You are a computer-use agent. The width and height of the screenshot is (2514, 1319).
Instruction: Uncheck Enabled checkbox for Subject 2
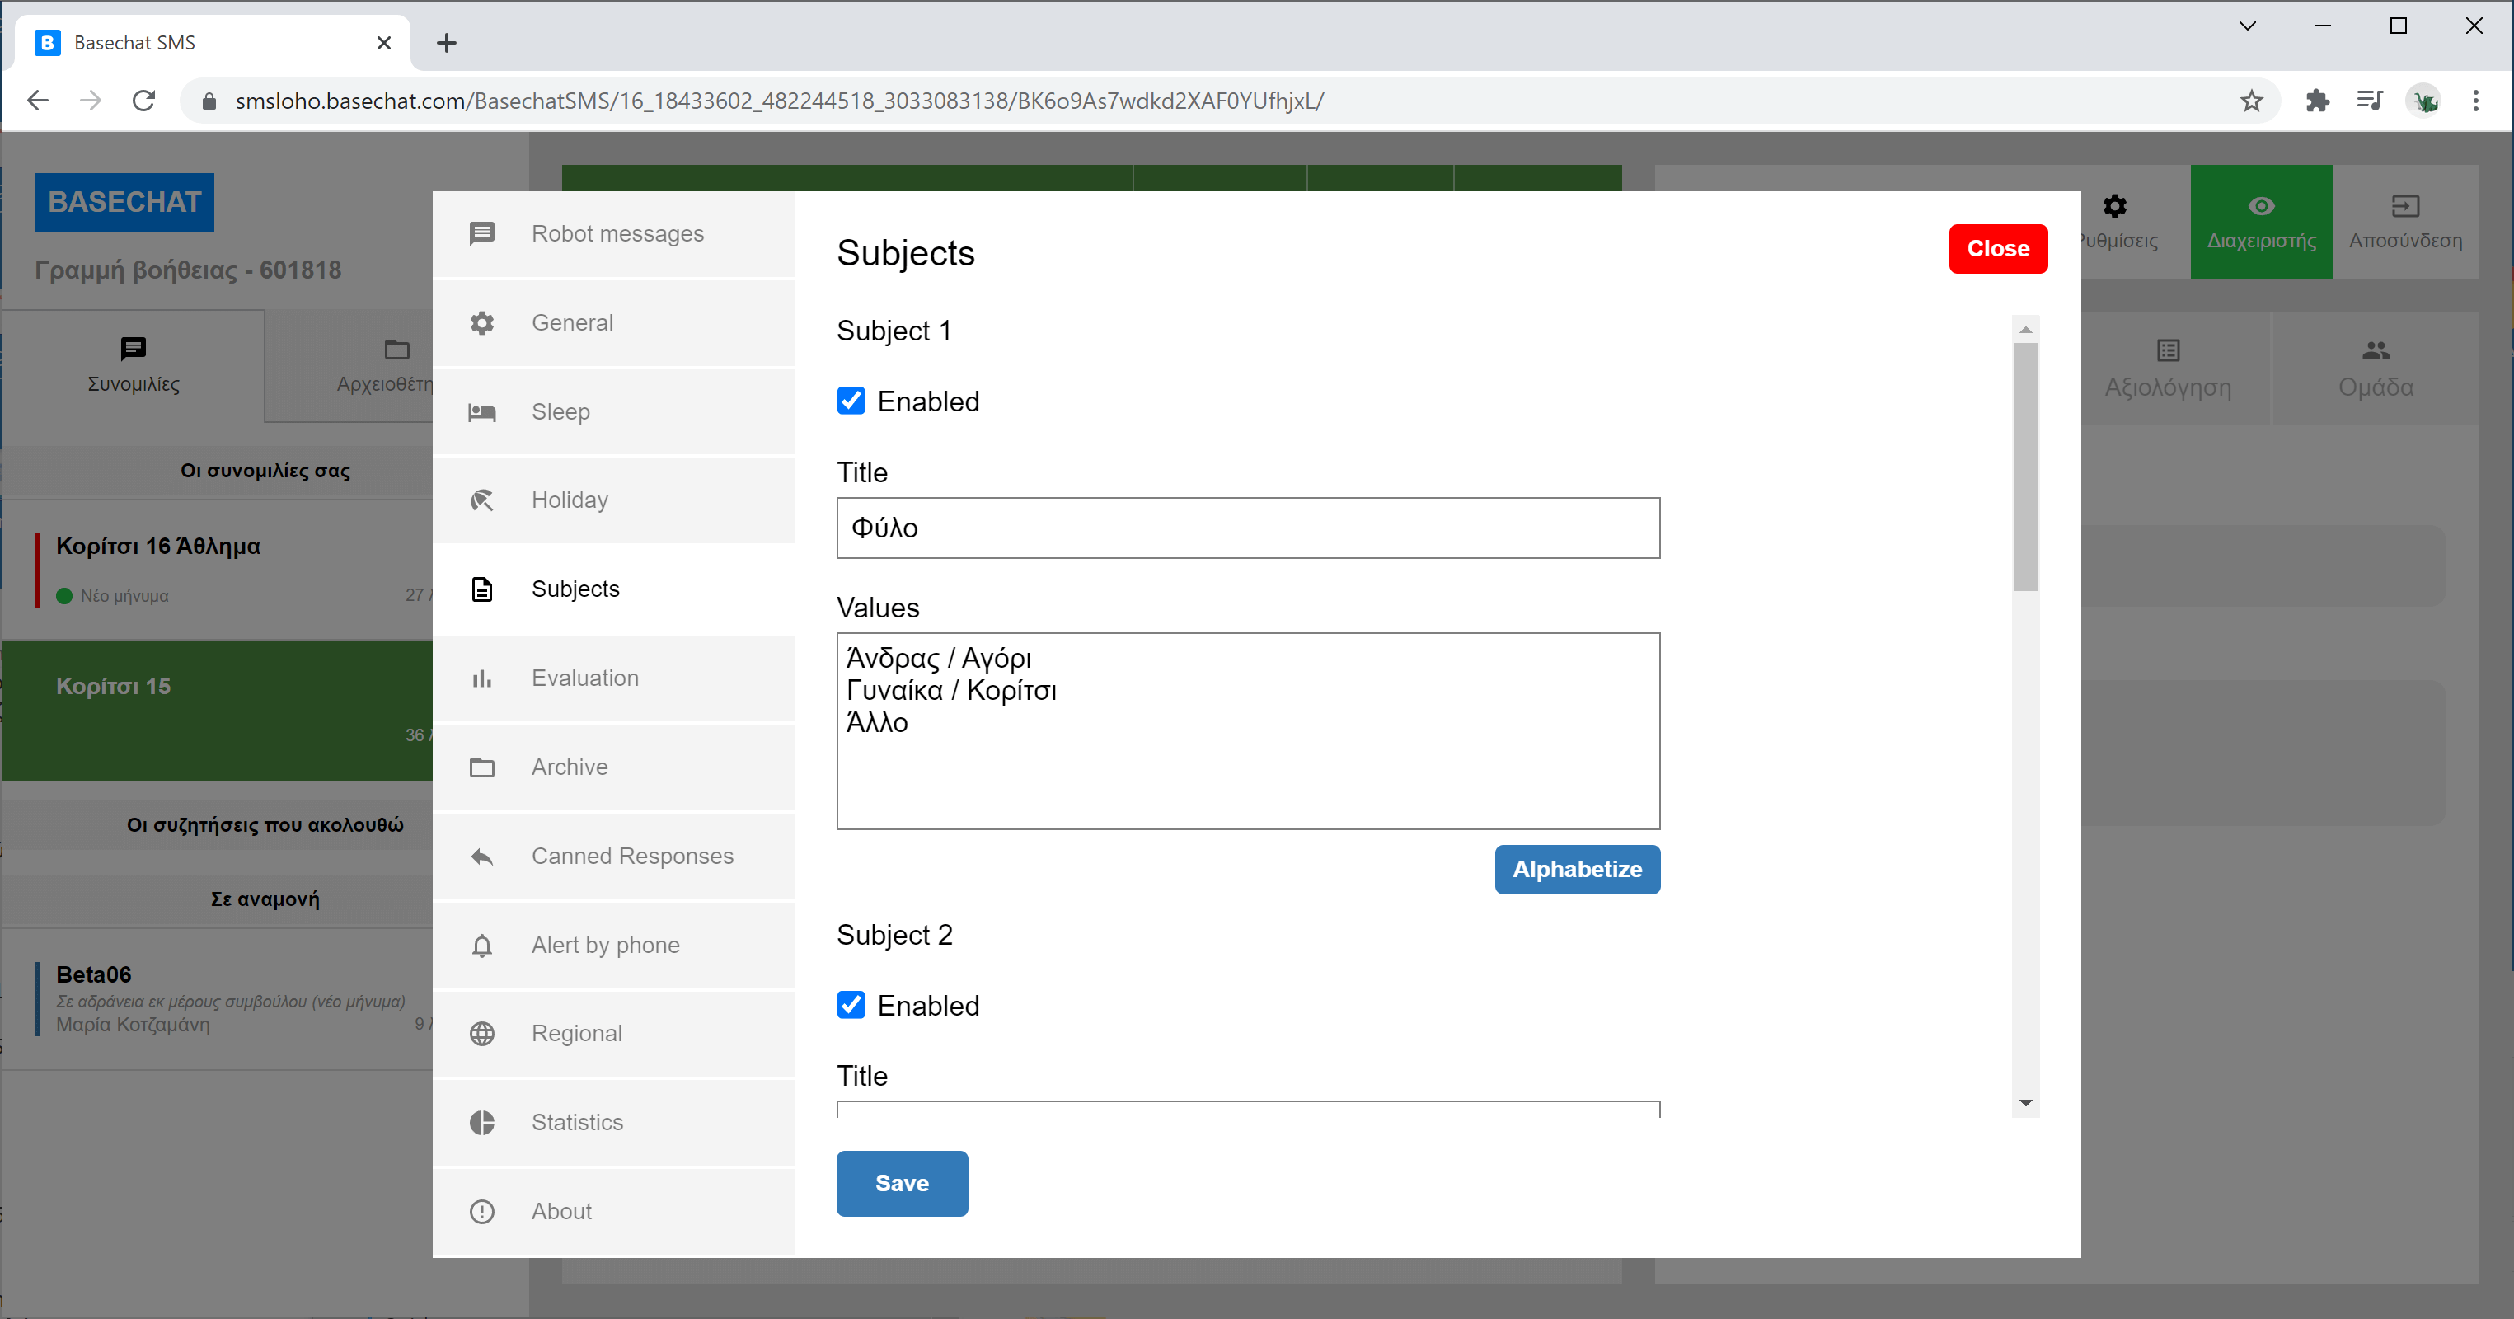[851, 1006]
